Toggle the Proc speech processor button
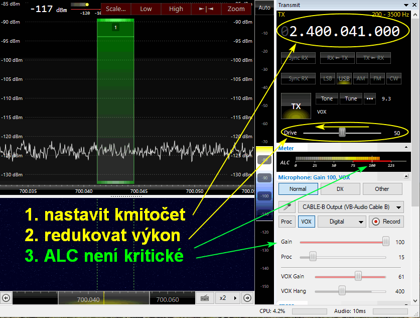Screen dimensions: 420x318 (287, 222)
